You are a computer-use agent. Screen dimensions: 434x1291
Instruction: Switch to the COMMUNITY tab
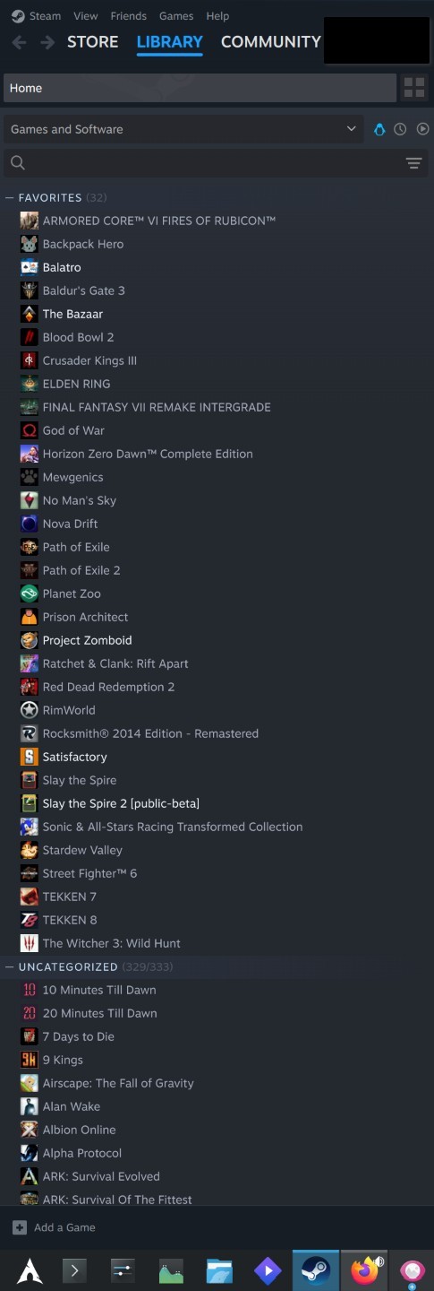270,42
